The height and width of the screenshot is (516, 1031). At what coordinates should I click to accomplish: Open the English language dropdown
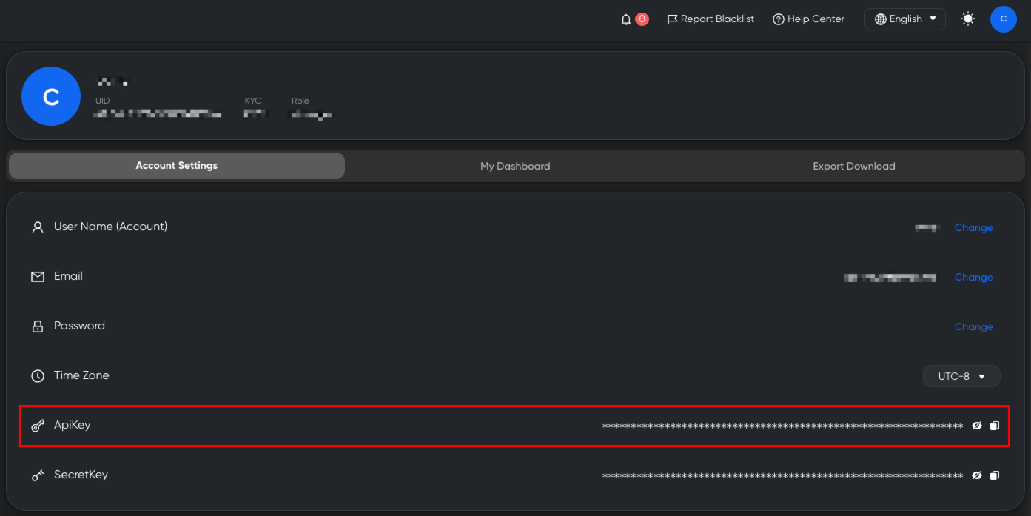(x=904, y=19)
